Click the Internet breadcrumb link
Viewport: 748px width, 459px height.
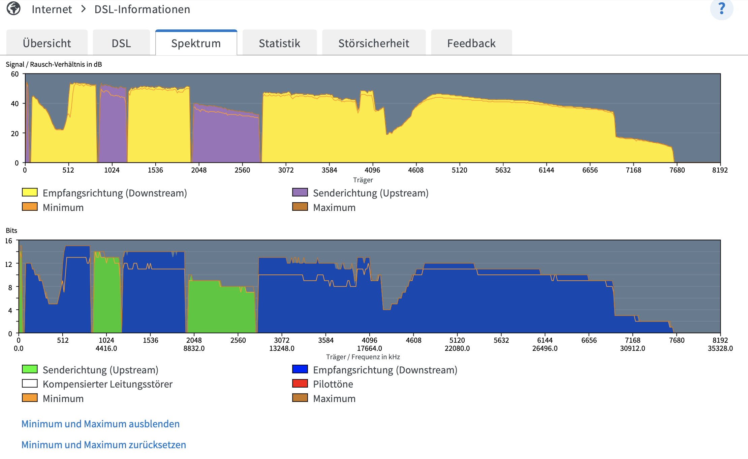pos(52,9)
